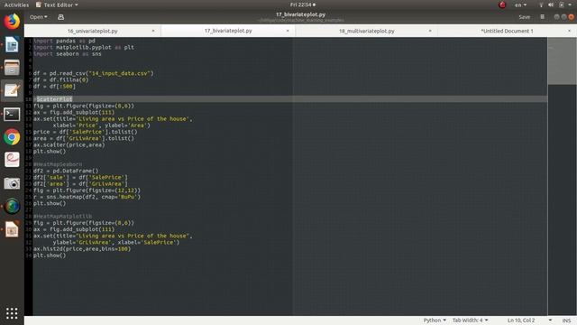The image size is (577, 325).
Task: Open the globe sphere app in dock
Action: point(12,206)
